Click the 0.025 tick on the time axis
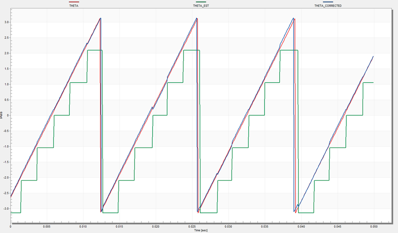This screenshot has width=398, height=233. 192,227
